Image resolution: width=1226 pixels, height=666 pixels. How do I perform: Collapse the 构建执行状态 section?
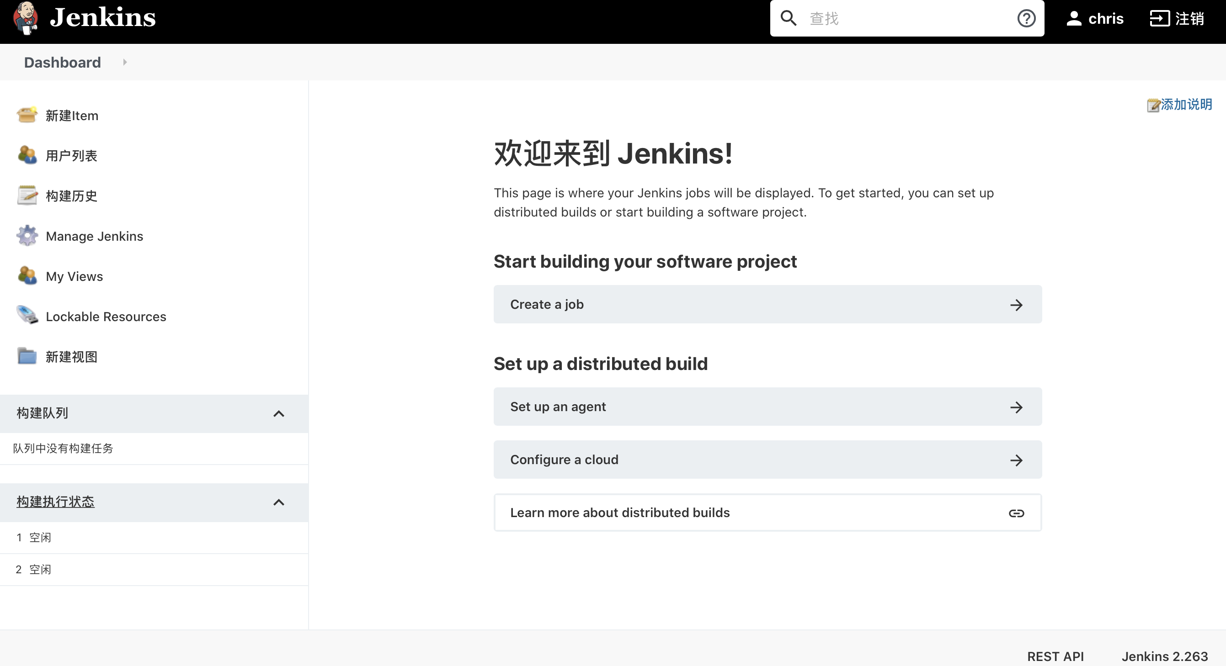click(x=280, y=502)
